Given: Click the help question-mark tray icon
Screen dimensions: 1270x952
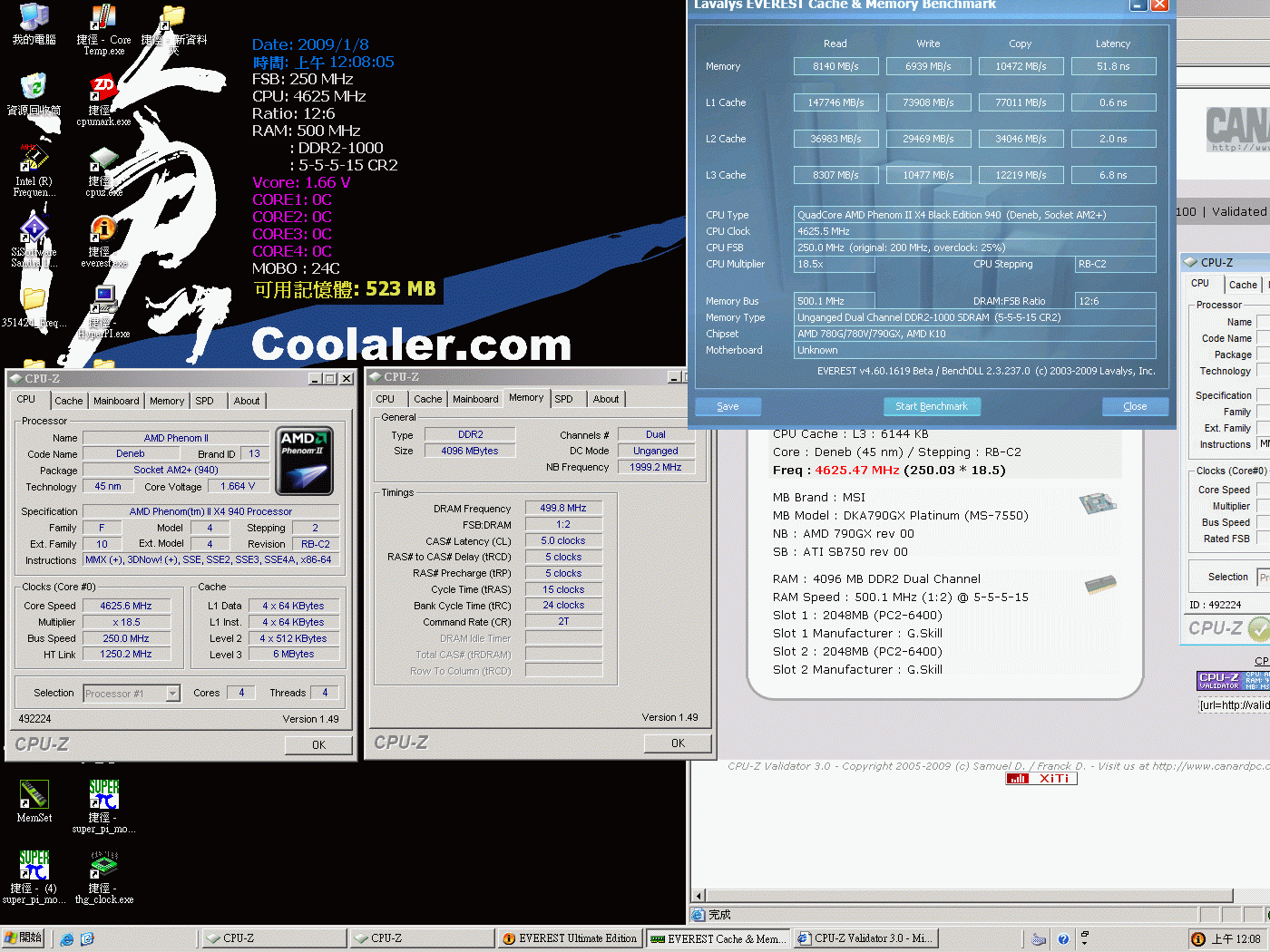Looking at the screenshot, I should point(1063,939).
